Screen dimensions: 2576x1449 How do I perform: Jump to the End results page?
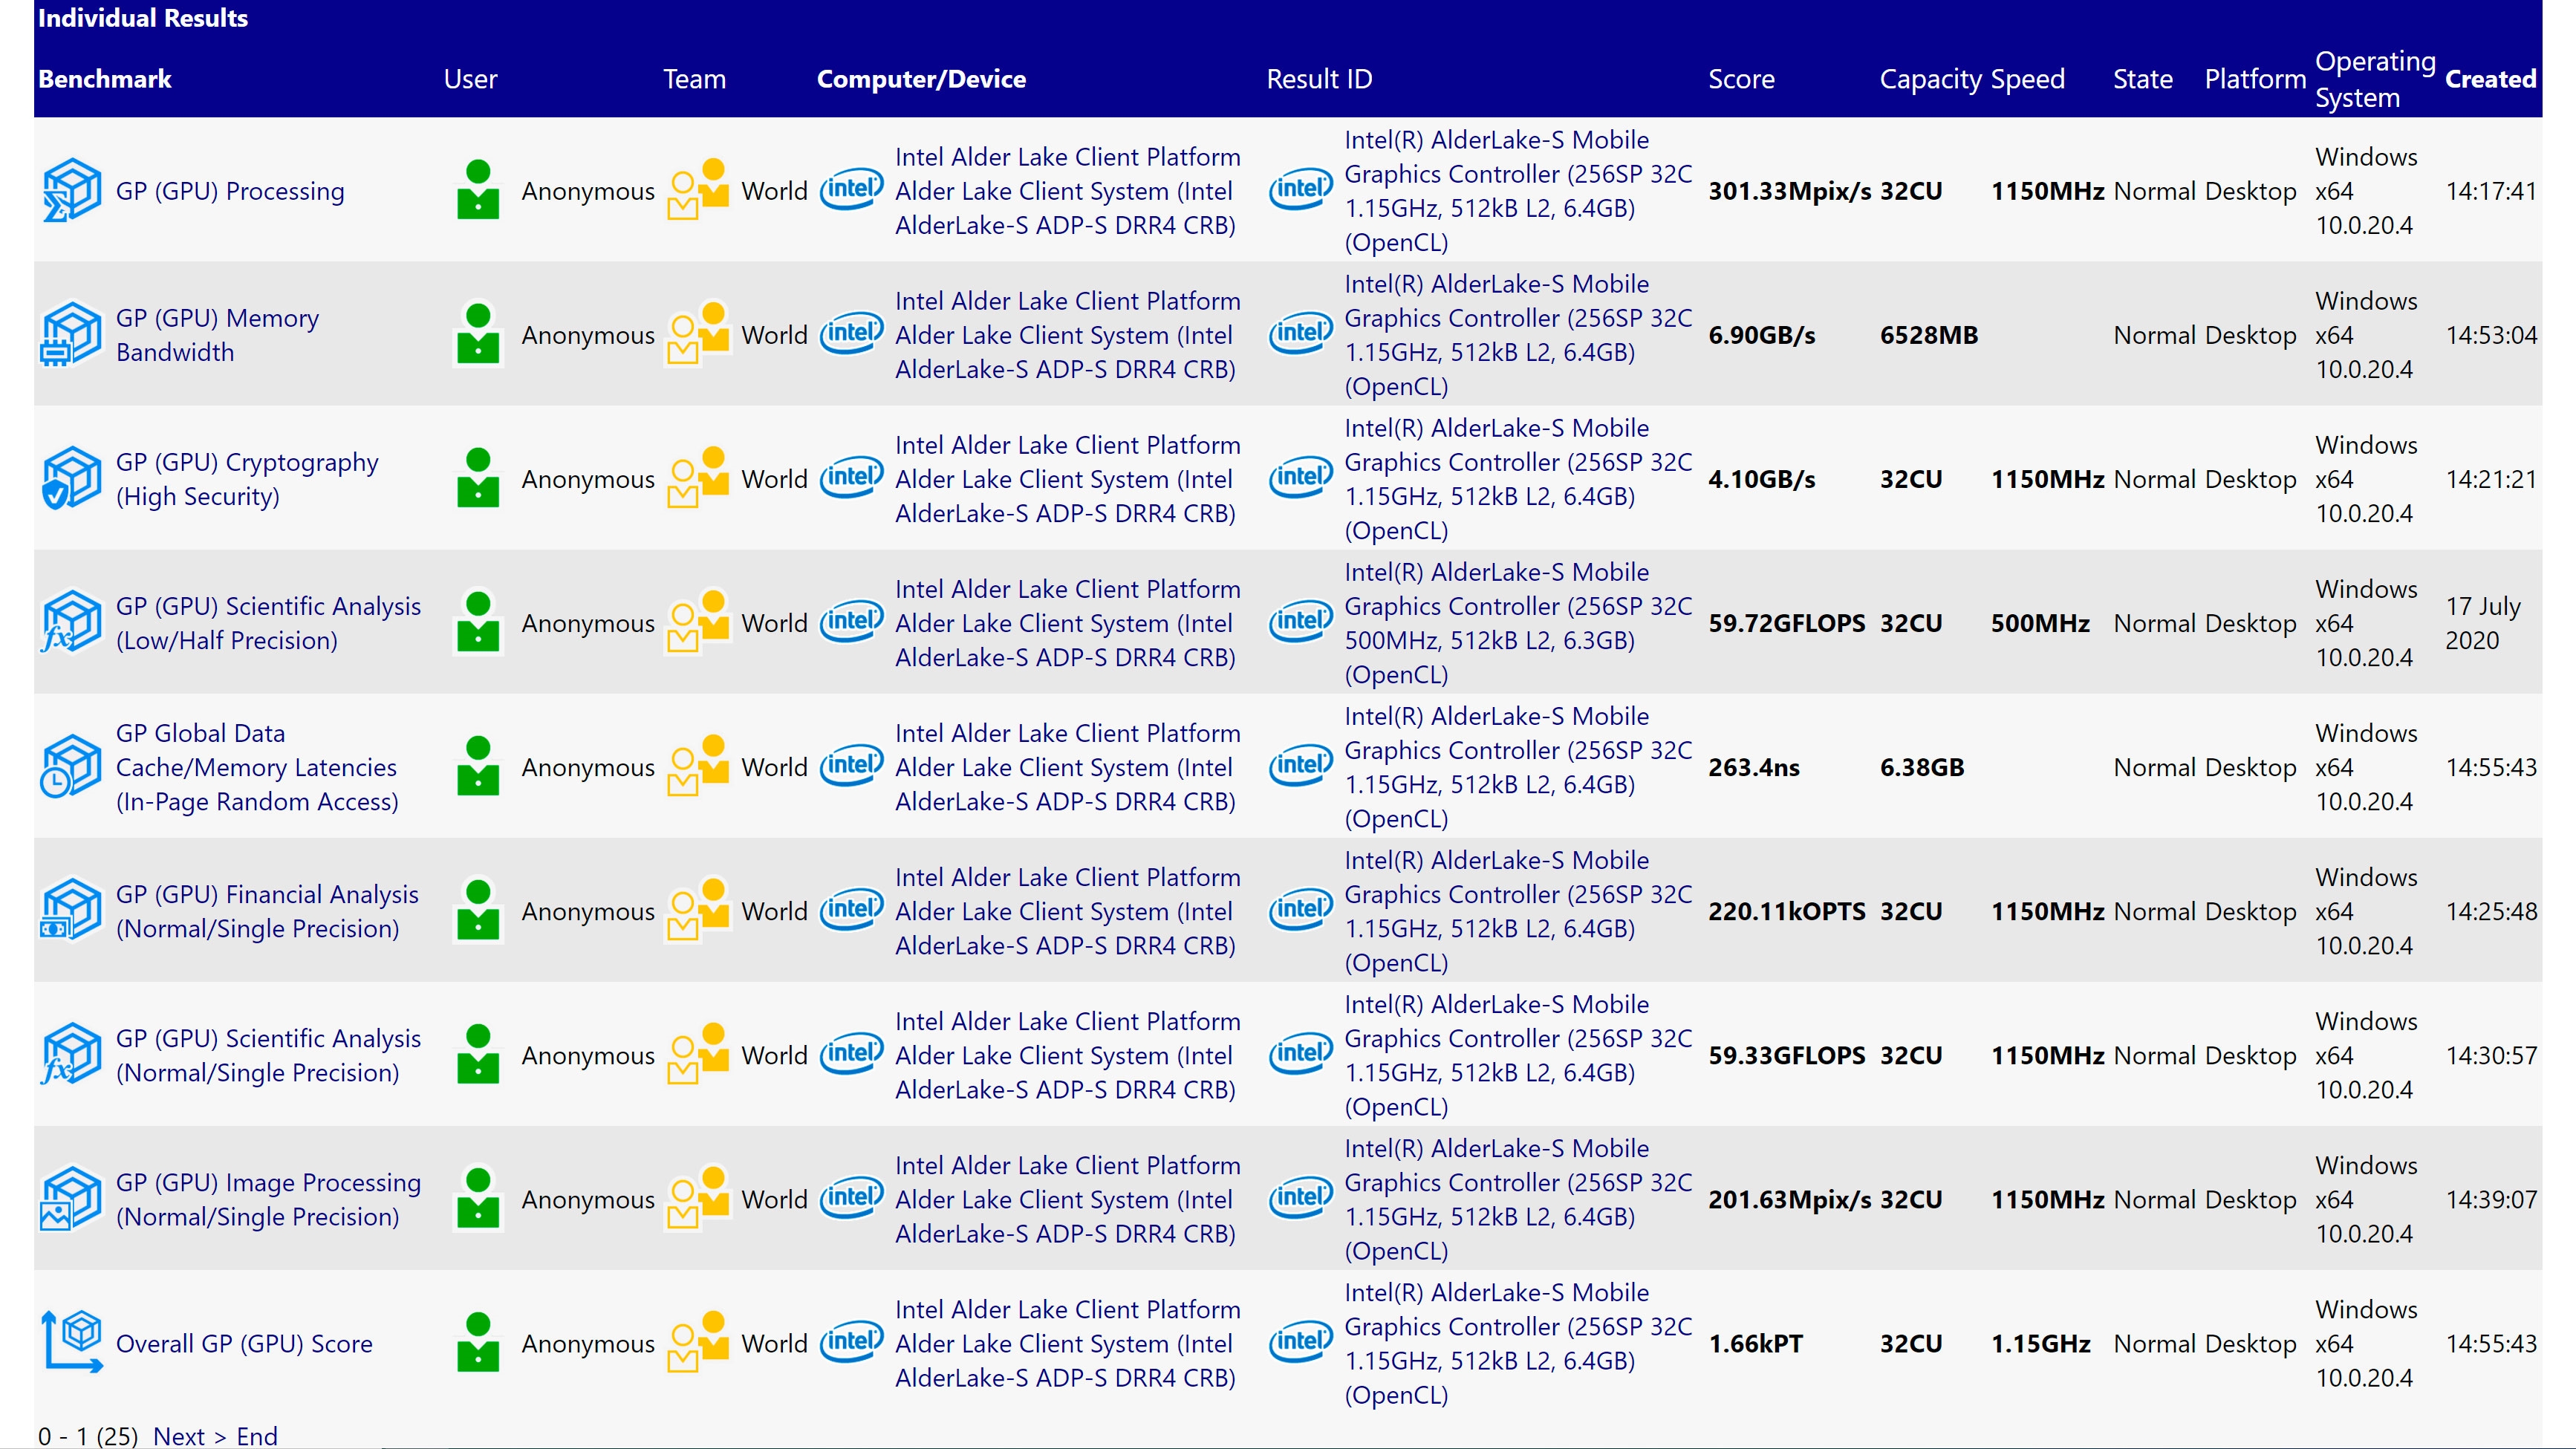pyautogui.click(x=257, y=1436)
